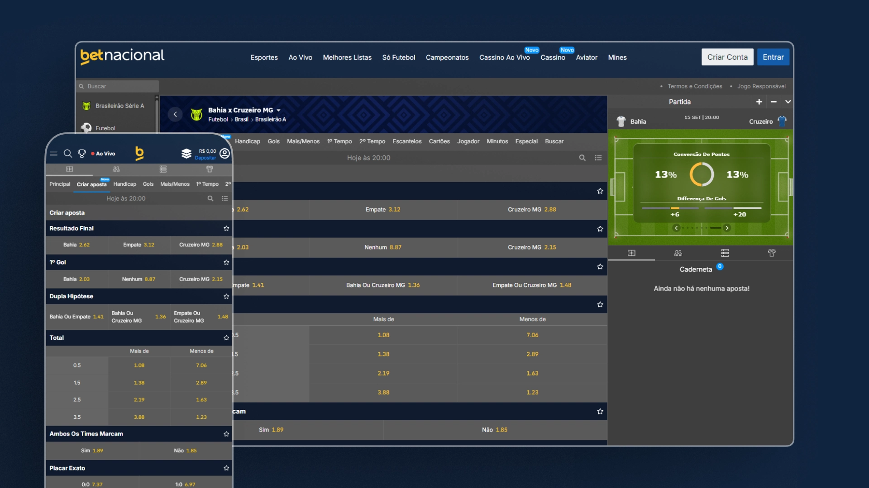The width and height of the screenshot is (869, 488).
Task: Favorite the Ambos Os Times Marcam market
Action: [226, 434]
